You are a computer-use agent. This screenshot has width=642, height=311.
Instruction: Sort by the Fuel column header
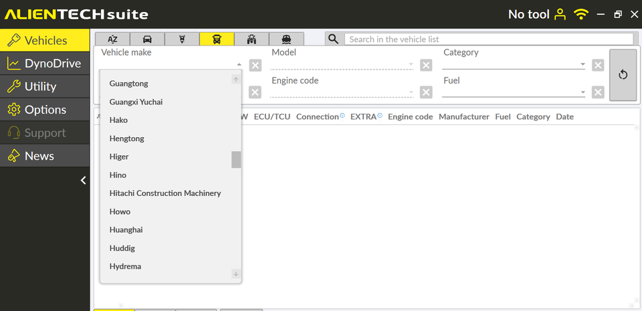[x=503, y=116]
